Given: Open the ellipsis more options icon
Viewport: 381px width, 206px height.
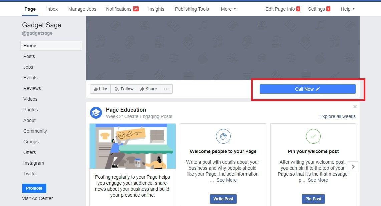Looking at the screenshot, I should point(166,89).
